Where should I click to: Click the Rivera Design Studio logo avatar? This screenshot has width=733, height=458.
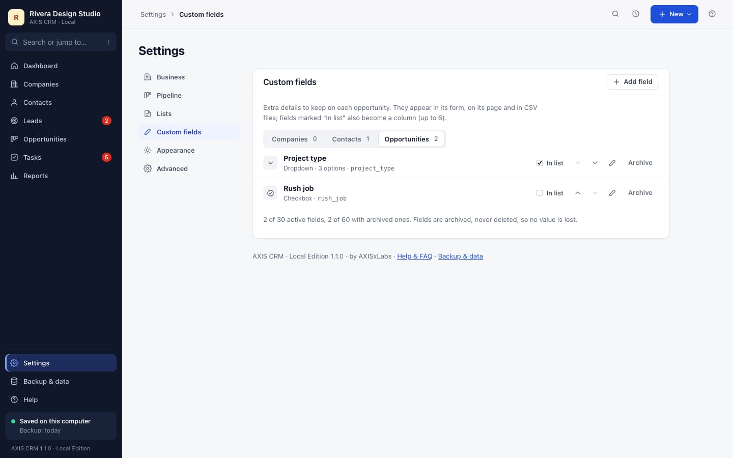point(16,17)
